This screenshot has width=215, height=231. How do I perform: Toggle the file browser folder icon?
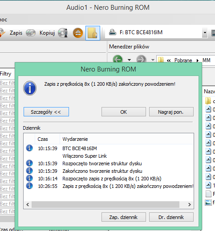point(93,33)
